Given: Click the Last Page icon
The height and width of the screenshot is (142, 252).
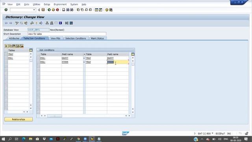Looking at the screenshot, I should point(91,10).
